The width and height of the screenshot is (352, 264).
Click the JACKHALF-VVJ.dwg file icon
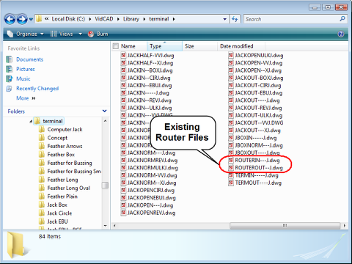pos(123,56)
